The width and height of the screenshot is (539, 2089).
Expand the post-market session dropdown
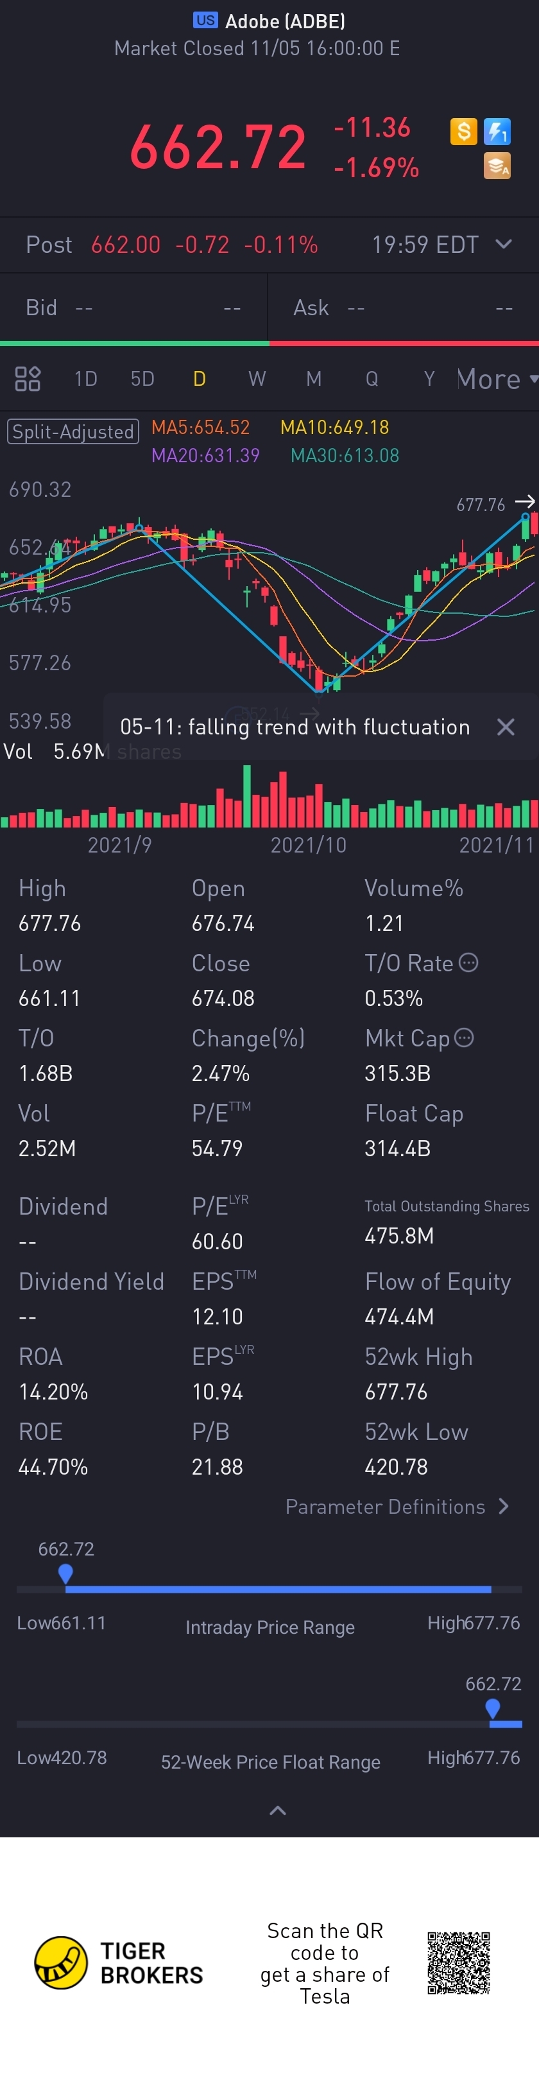coord(503,244)
